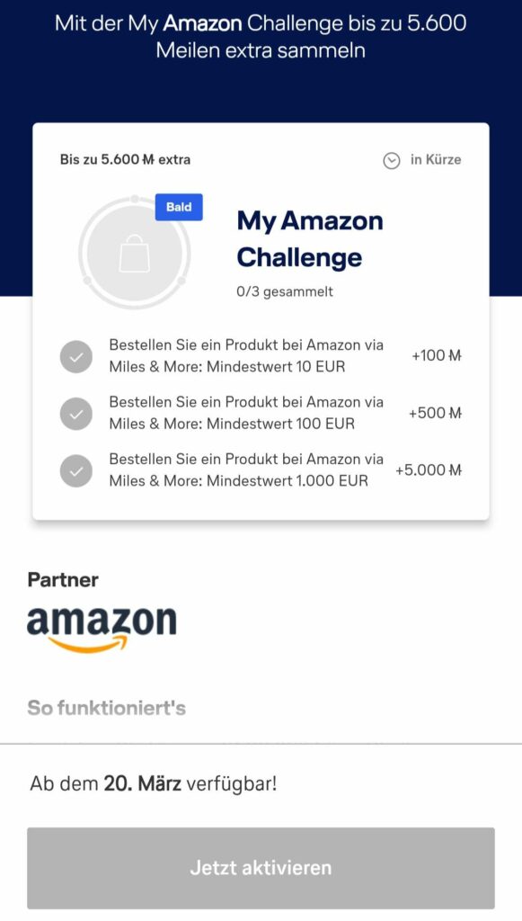Open the My Amazon Challenge title
Screen dimensions: 522x921
coord(310,239)
